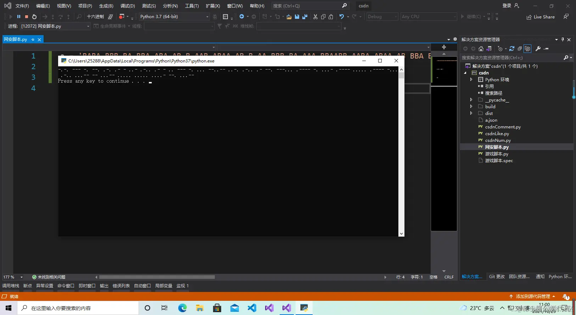This screenshot has width=576, height=315.
Task: Select csdnLike.py file
Action: tap(497, 134)
